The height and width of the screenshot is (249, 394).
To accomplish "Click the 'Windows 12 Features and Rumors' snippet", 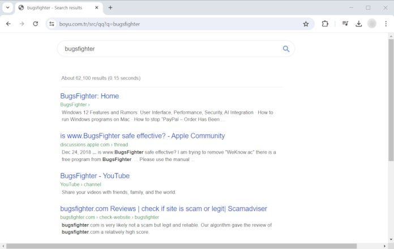I will [x=168, y=116].
